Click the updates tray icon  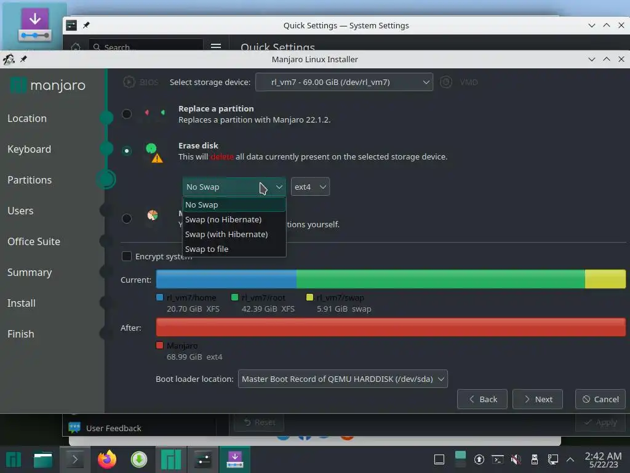[x=479, y=459]
